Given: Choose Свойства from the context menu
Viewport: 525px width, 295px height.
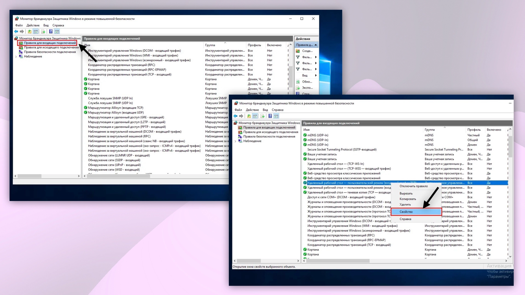Looking at the screenshot, I should click(x=406, y=212).
